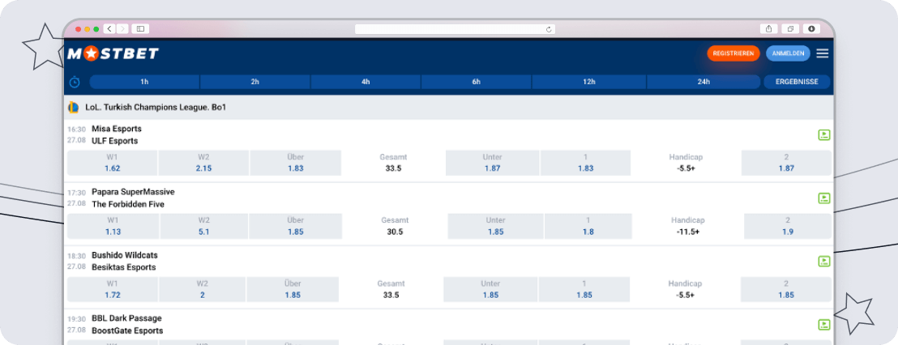Click Gesamt 30.5 in Papara SuperMassive row

[395, 227]
